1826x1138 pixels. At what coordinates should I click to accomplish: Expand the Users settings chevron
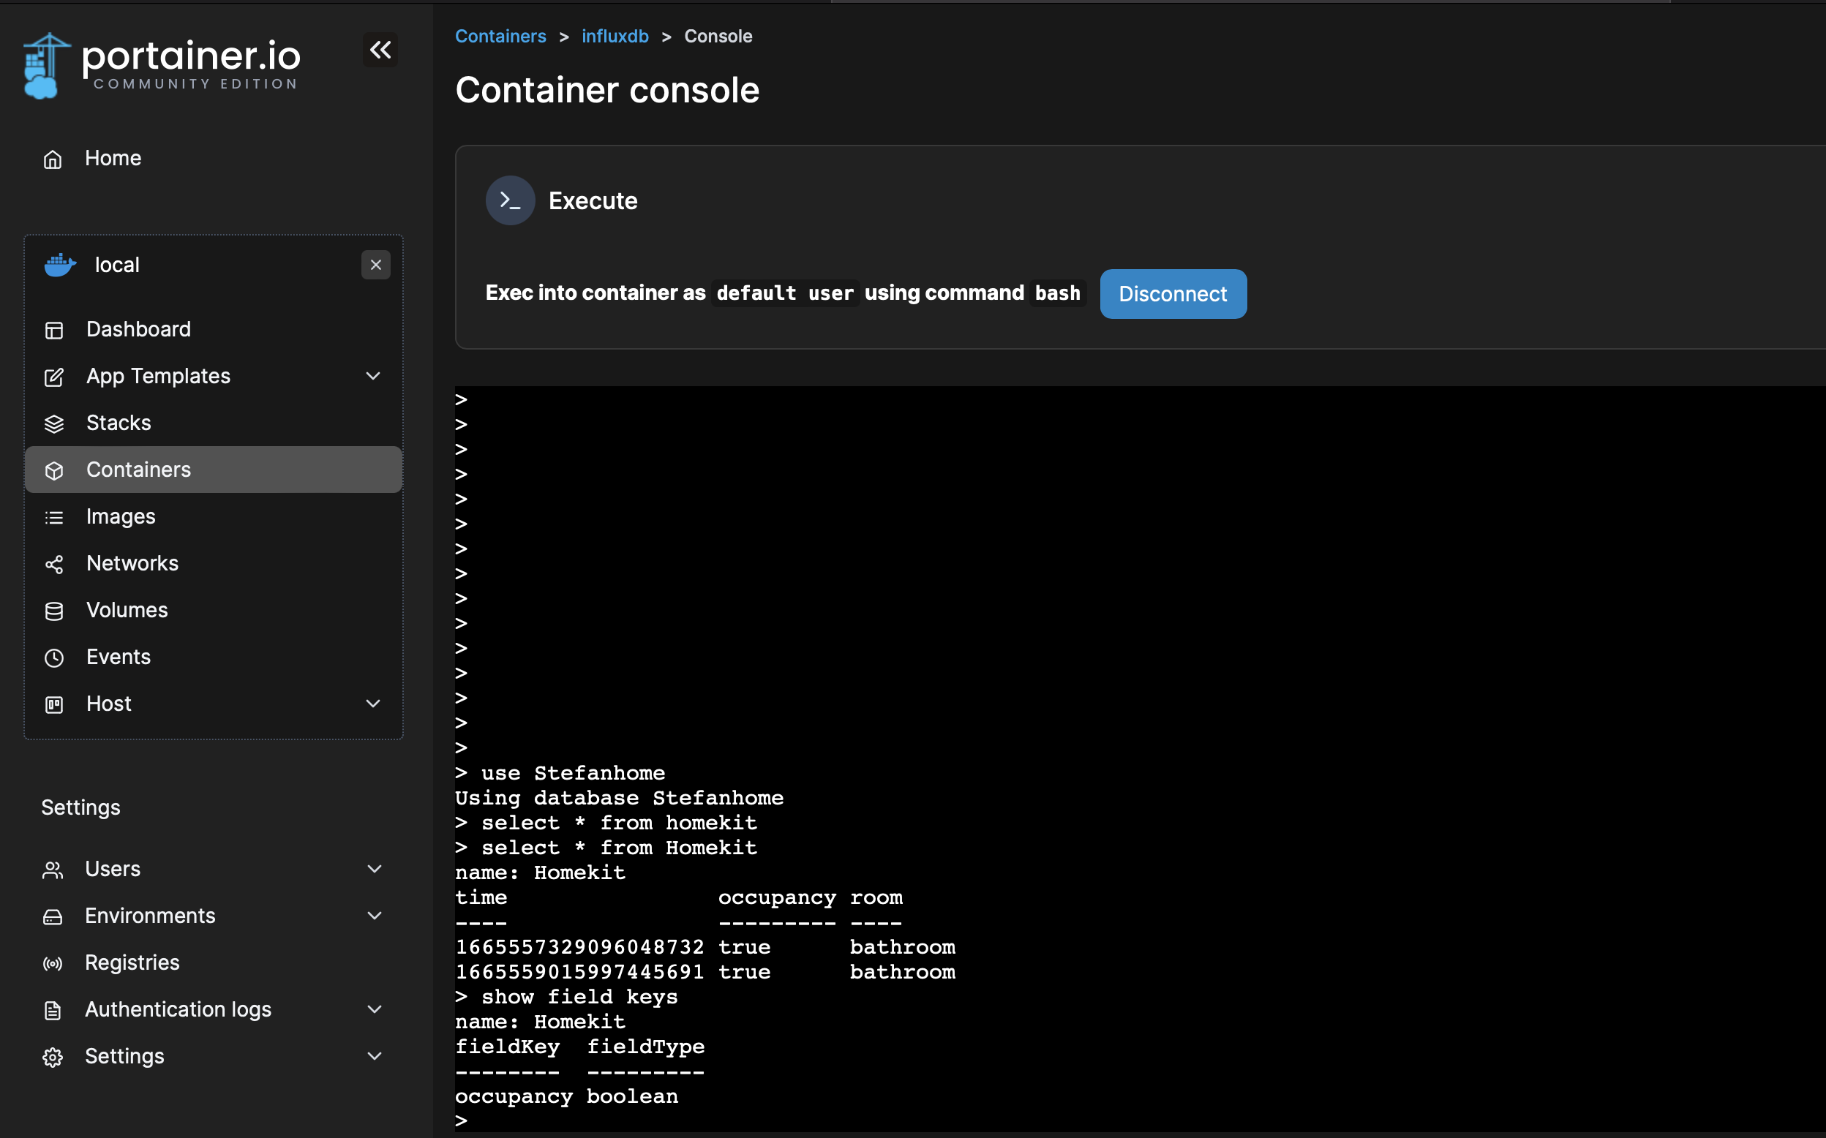(374, 870)
